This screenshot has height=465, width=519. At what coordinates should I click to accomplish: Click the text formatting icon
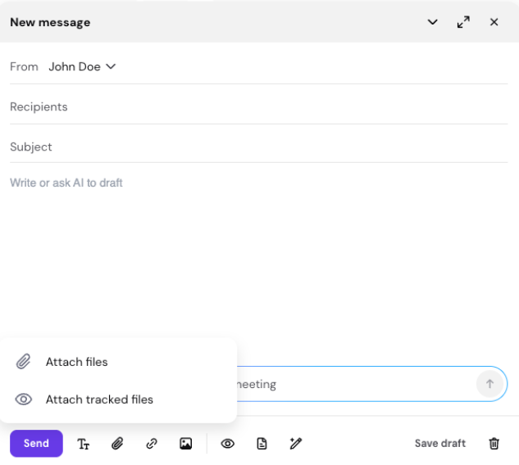(x=84, y=444)
